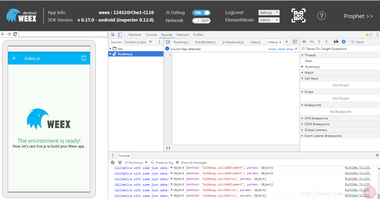Click into the browser URL input field
The height and width of the screenshot is (199, 380).
pyautogui.click(x=63, y=34)
